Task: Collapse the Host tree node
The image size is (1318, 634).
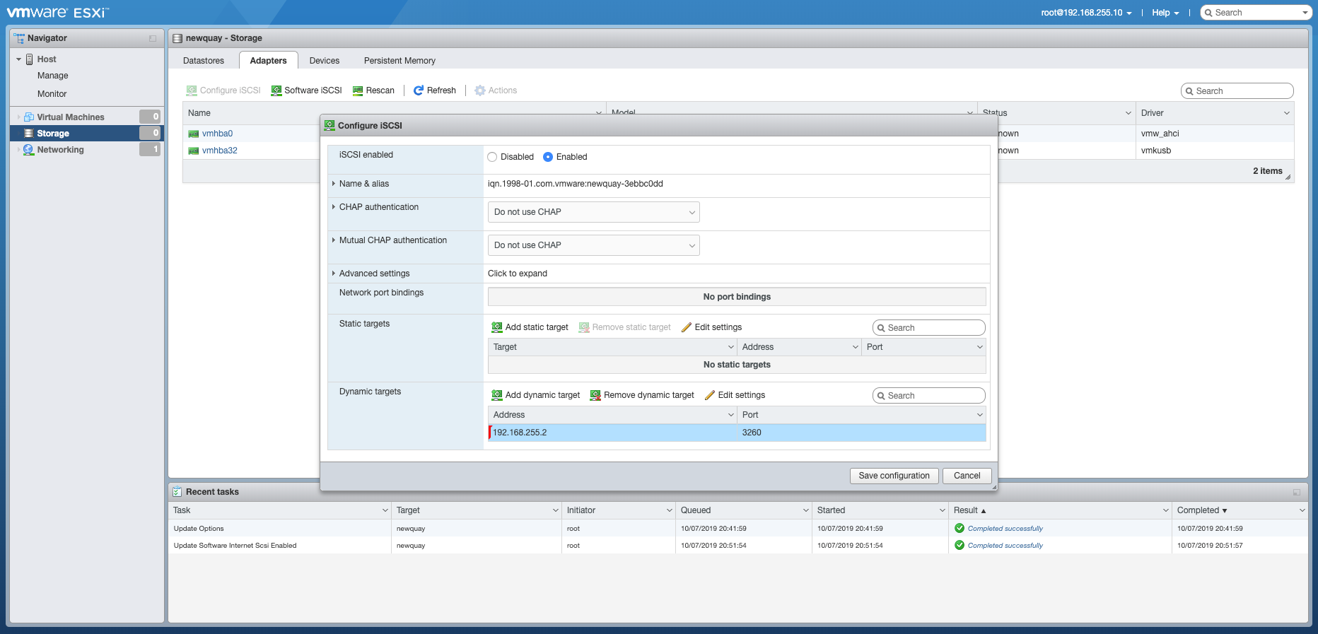Action: click(19, 59)
